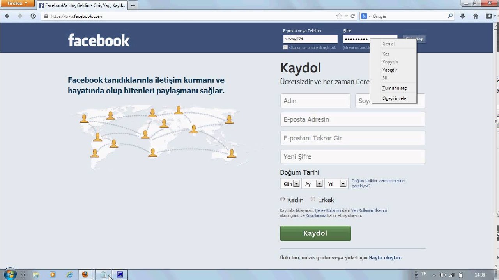
Task: Click the TR language indicator
Action: (x=424, y=274)
